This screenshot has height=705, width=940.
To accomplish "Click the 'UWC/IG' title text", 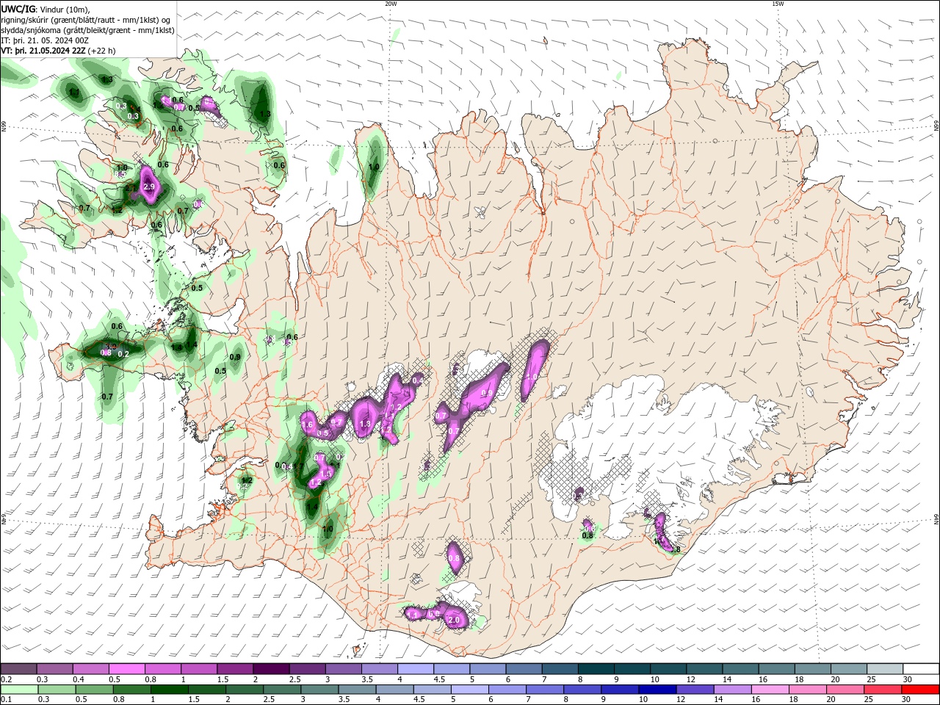I will click(18, 9).
